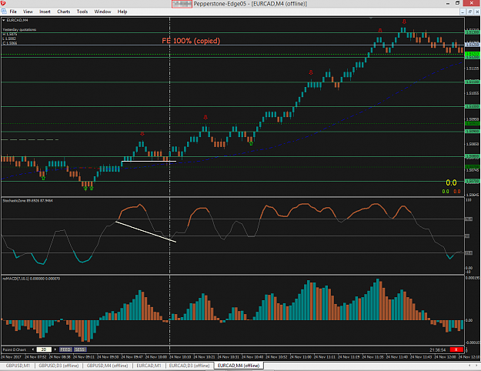Image resolution: width=481 pixels, height=371 pixels.
Task: Select the EURCAD,M4 (offline) tab
Action: pos(239,366)
